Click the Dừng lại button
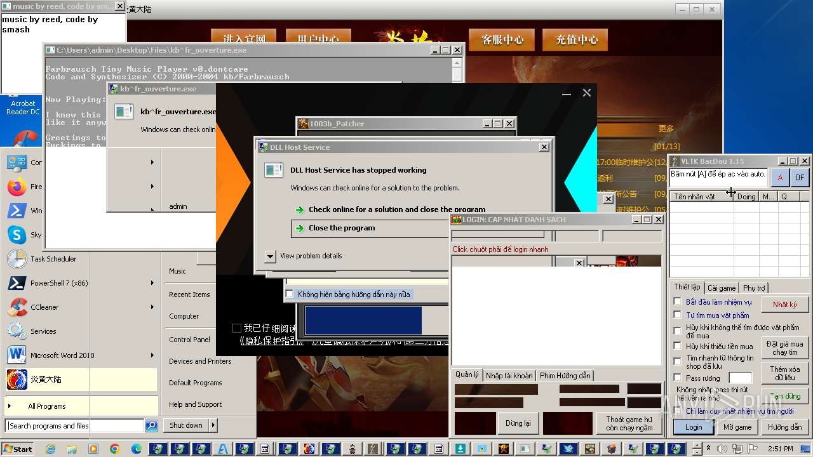 click(518, 423)
